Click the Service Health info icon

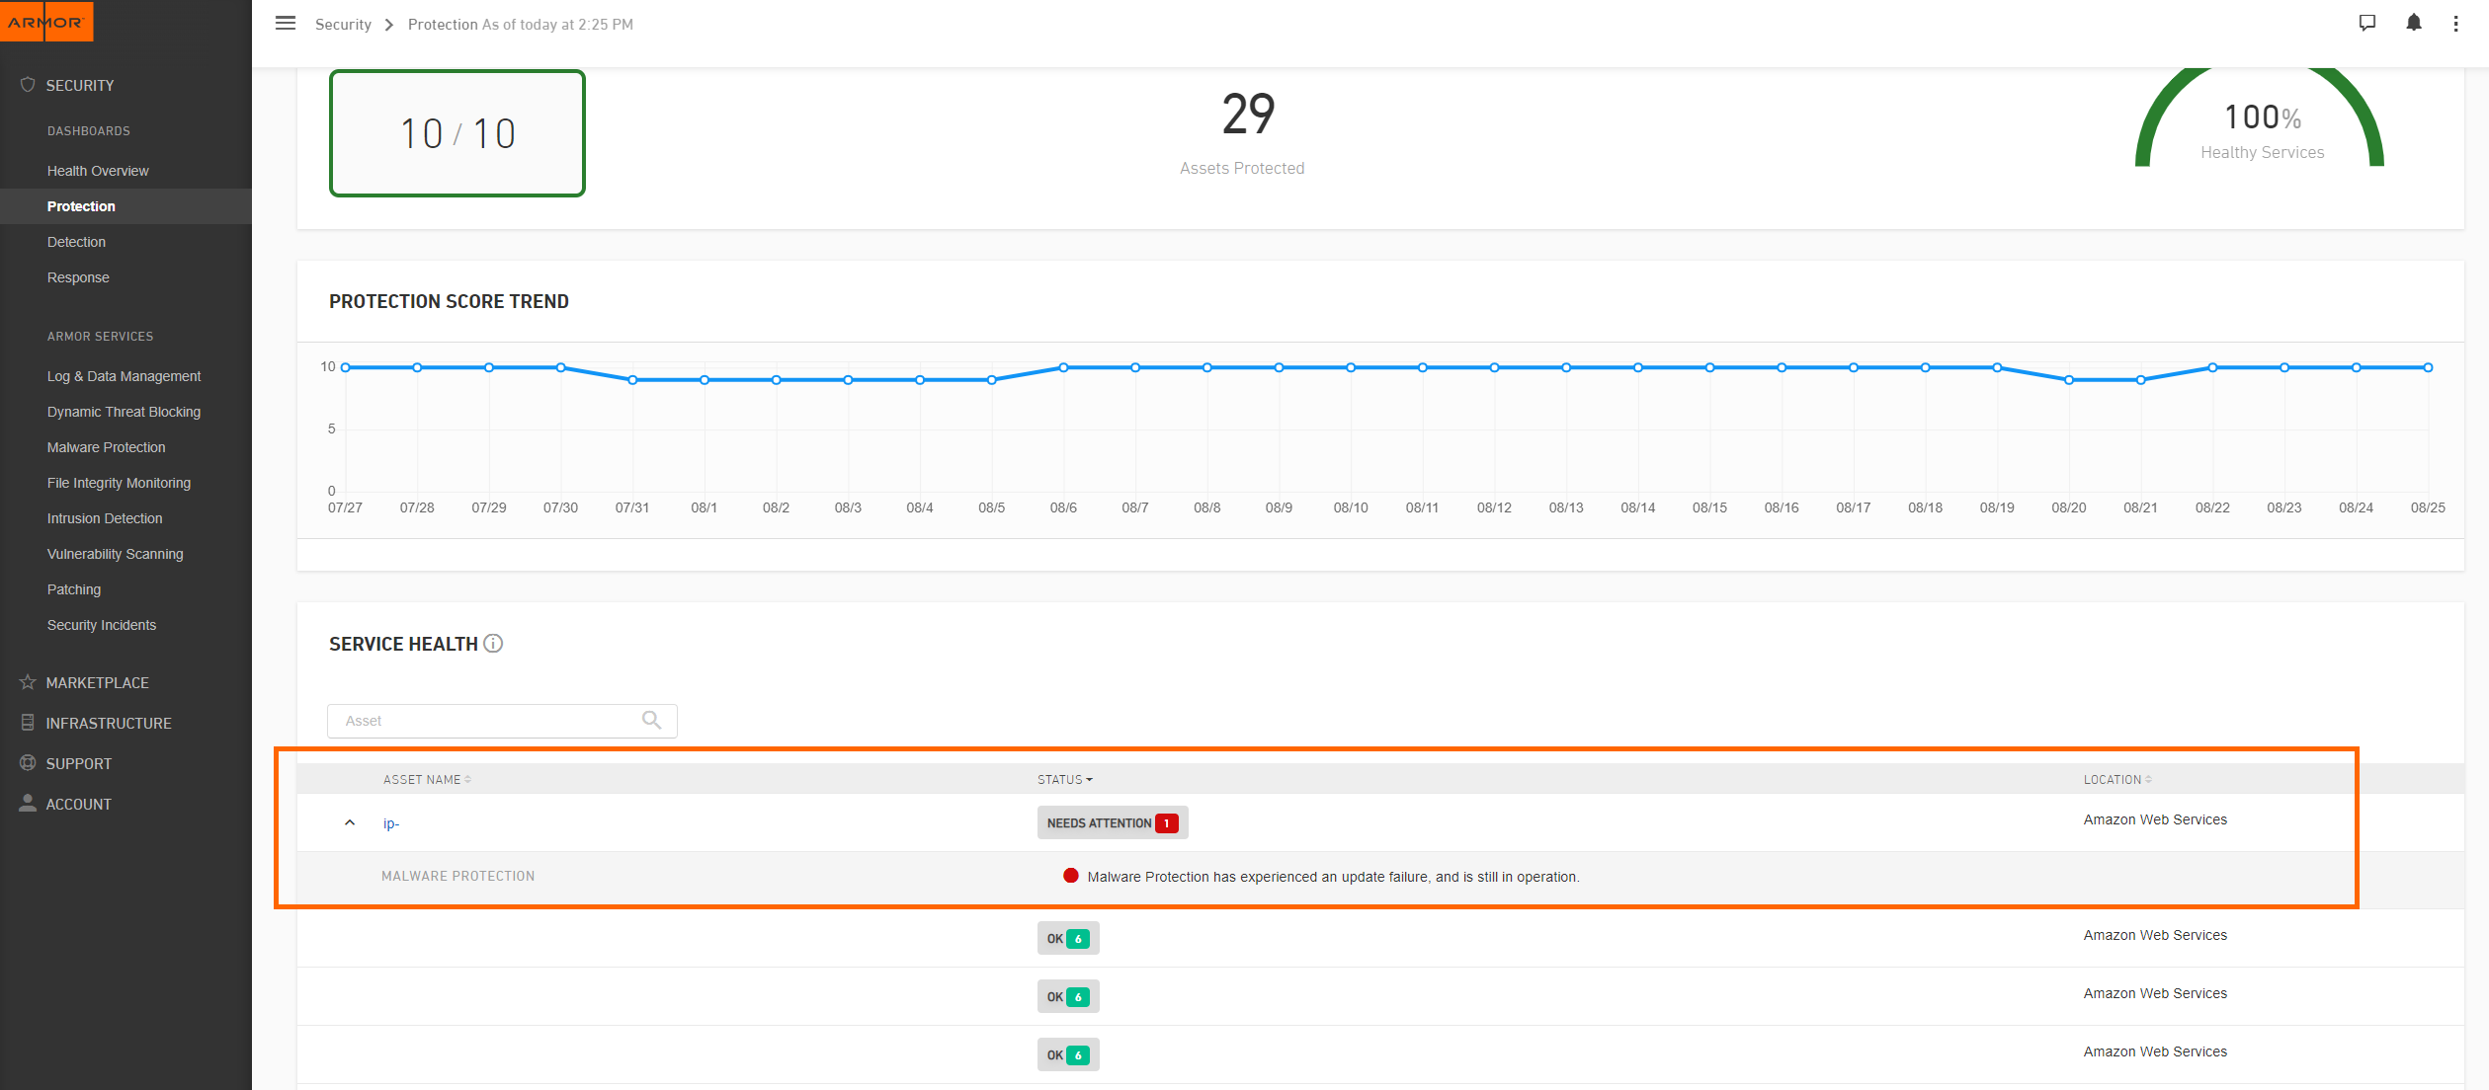(x=493, y=644)
